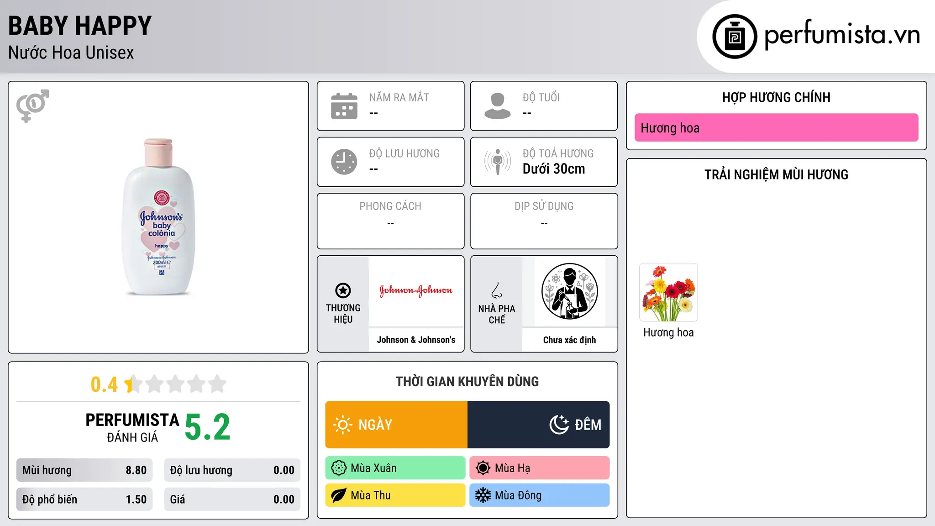The image size is (935, 526).
Task: Click the ĐỘ TUỔI label
Action: [x=541, y=98]
